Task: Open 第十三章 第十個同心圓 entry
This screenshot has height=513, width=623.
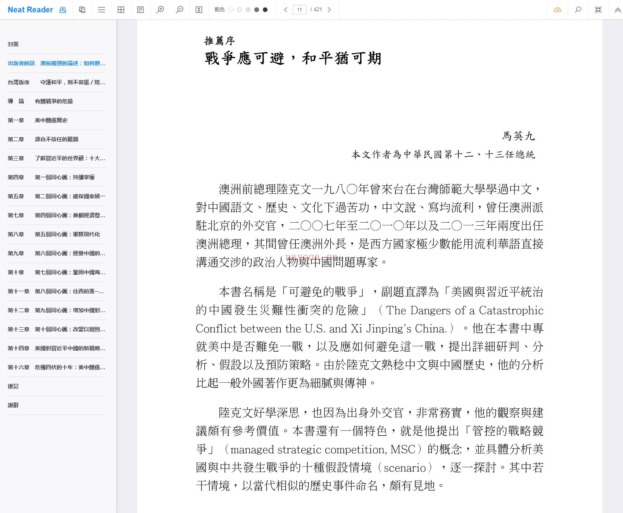Action: (57, 329)
